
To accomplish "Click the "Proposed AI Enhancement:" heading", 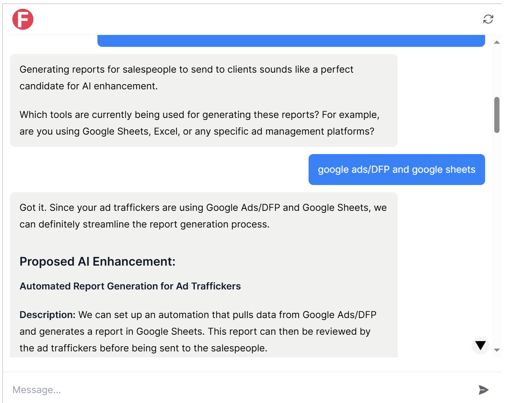I will (97, 261).
